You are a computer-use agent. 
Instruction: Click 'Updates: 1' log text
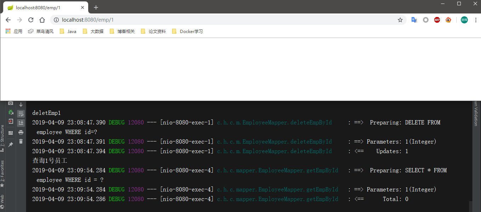(x=392, y=151)
